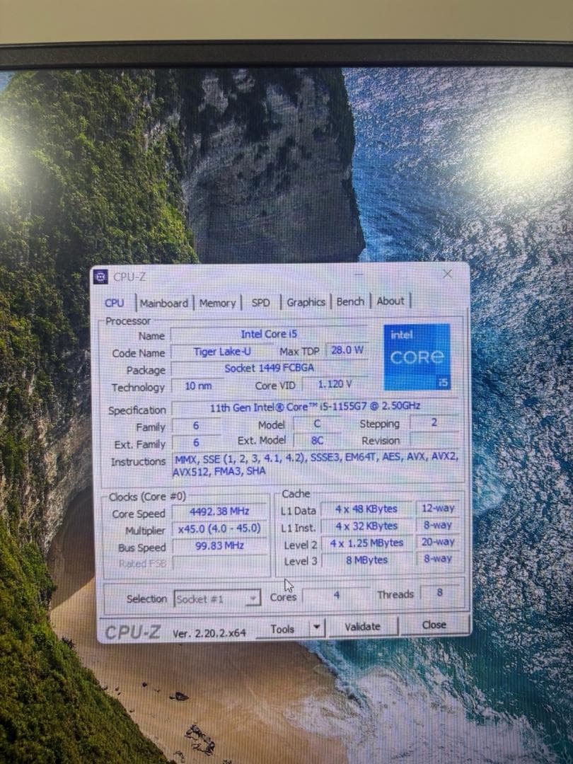Click the Core Speed value 4492.38 MHz
This screenshot has height=764, width=573.
(x=219, y=511)
